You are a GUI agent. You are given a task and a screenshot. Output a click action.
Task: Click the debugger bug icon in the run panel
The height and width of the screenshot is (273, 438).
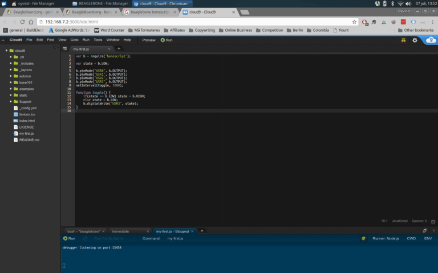(363, 238)
